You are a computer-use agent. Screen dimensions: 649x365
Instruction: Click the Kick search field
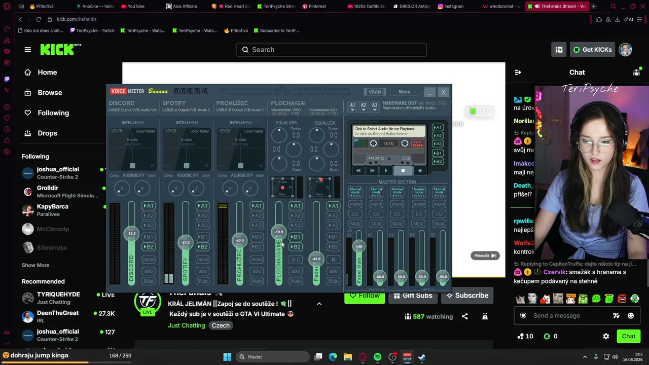pos(331,50)
